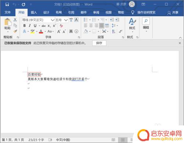
Task: Click the bullet list icon
Action: tap(86, 20)
